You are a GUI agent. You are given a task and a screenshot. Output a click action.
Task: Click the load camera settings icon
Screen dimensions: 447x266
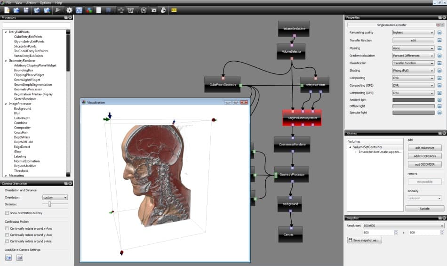click(8, 258)
